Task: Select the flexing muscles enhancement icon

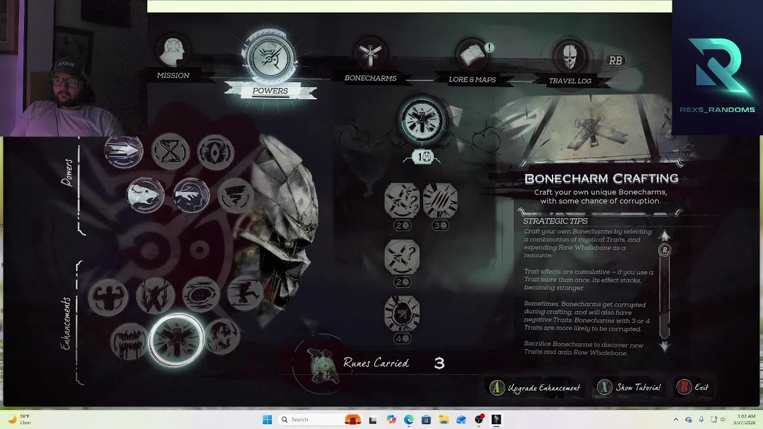Action: 108,296
